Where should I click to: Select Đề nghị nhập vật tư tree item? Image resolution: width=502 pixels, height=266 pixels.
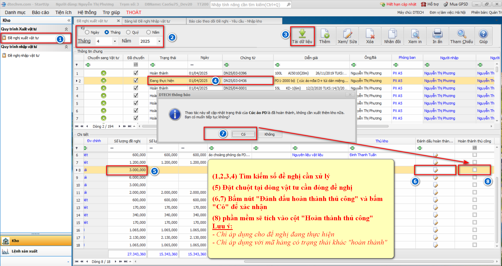(x=24, y=56)
